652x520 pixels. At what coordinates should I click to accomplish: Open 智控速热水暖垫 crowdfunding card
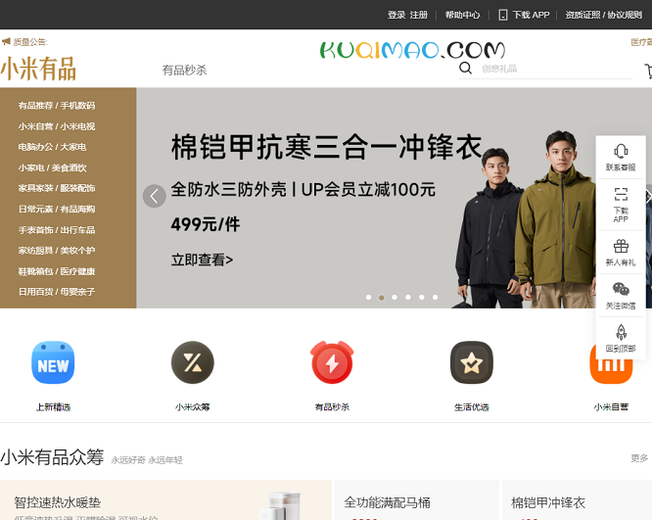click(x=165, y=500)
